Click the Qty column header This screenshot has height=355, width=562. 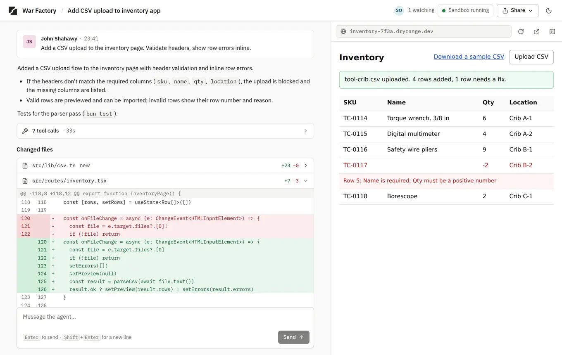point(488,102)
